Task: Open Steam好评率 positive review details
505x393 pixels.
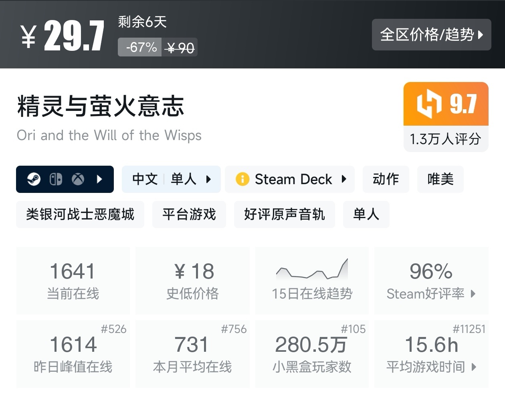Action: [431, 294]
